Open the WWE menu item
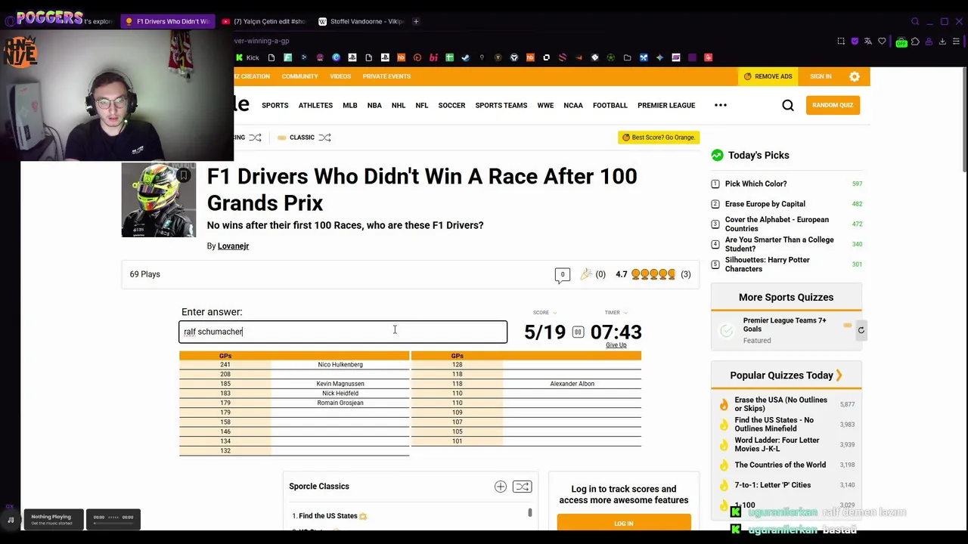Viewport: 968px width, 544px height. click(545, 105)
